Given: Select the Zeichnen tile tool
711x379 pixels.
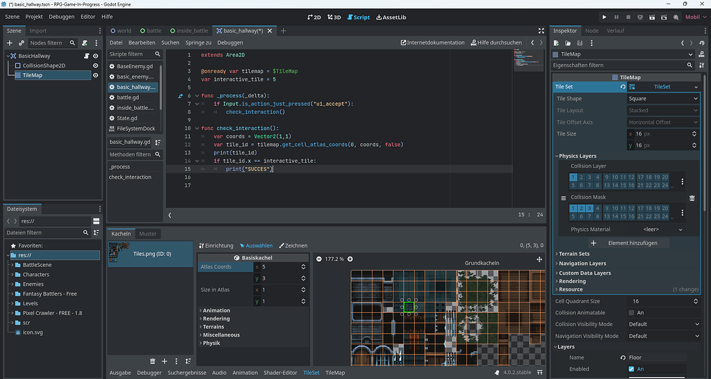Looking at the screenshot, I should [x=293, y=245].
